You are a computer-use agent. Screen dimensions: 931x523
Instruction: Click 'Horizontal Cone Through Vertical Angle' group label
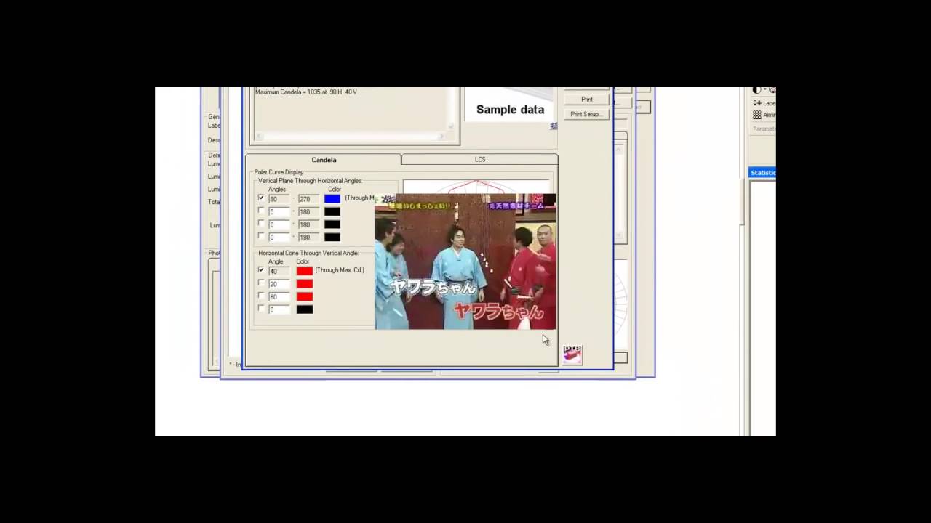click(x=308, y=253)
